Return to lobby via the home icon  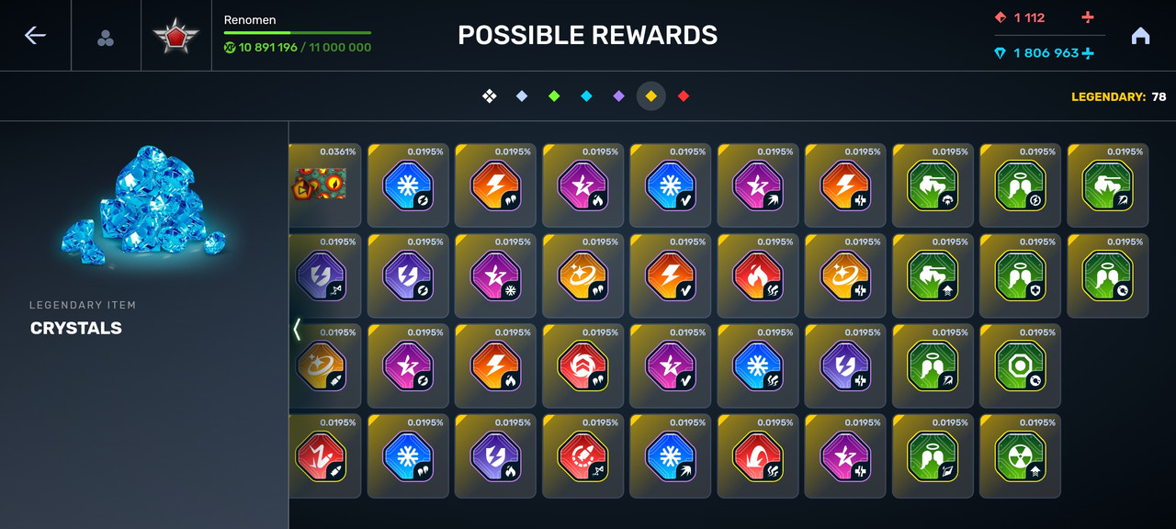[1140, 36]
